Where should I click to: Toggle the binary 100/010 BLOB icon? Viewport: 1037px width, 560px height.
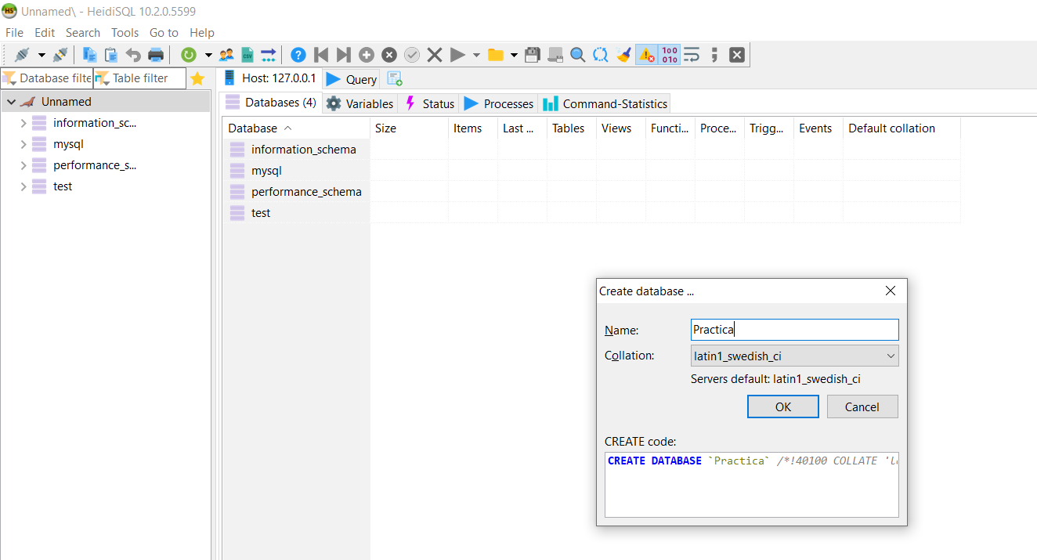click(x=669, y=55)
